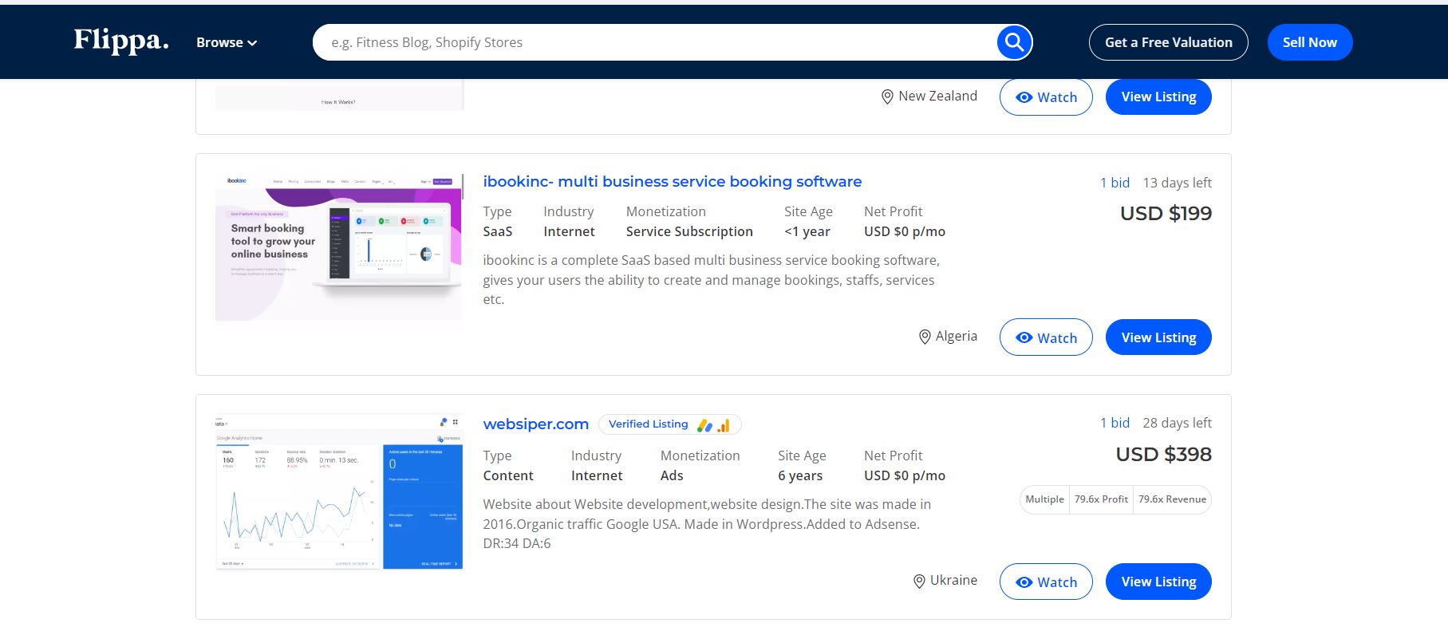
Task: Click the ibookinc description paragraph
Action: [x=711, y=279]
